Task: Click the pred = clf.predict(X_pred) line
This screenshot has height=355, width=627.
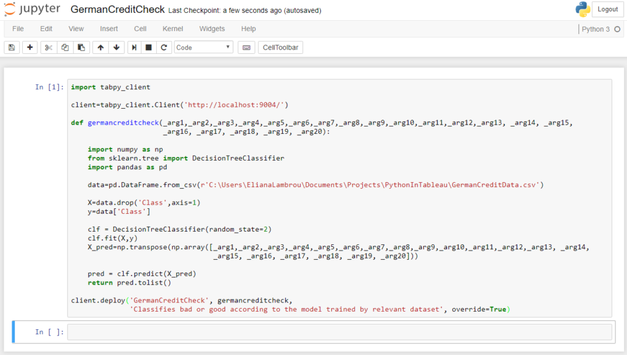Action: click(142, 274)
